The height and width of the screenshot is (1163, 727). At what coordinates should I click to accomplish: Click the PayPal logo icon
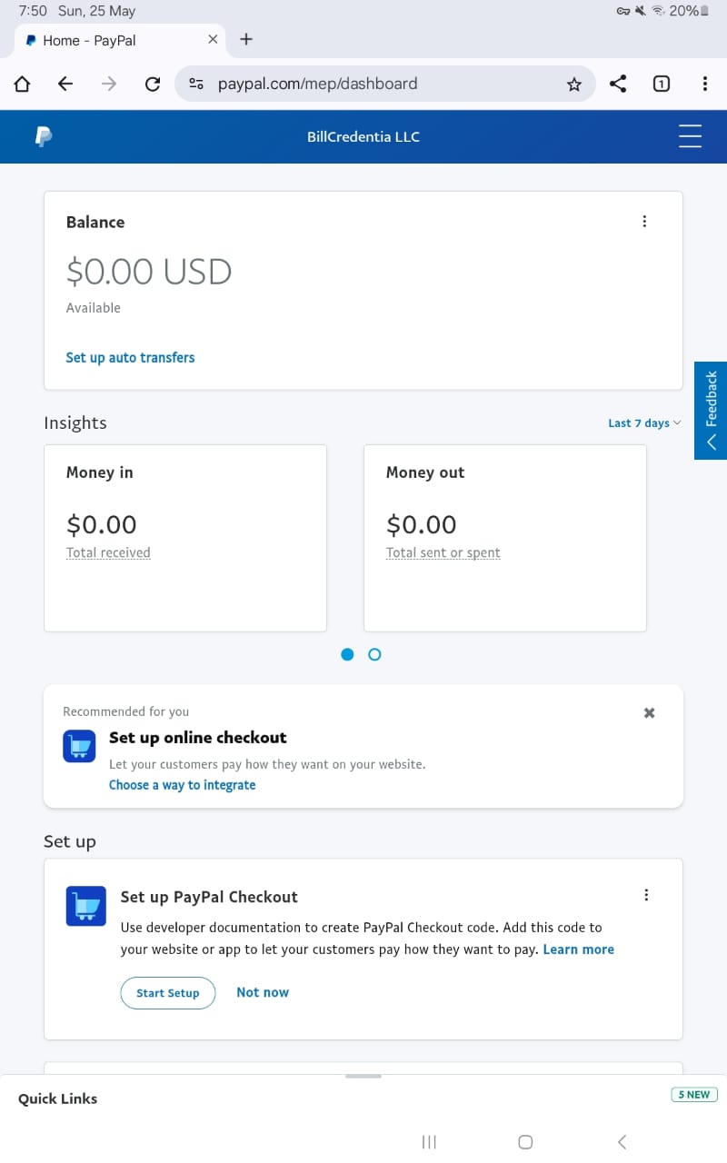tap(43, 136)
